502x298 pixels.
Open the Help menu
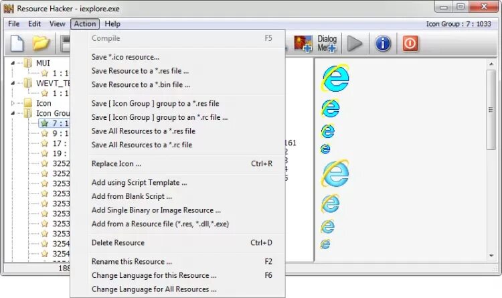click(x=112, y=23)
